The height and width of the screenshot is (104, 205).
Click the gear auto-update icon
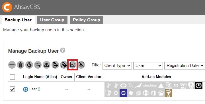click(x=29, y=65)
